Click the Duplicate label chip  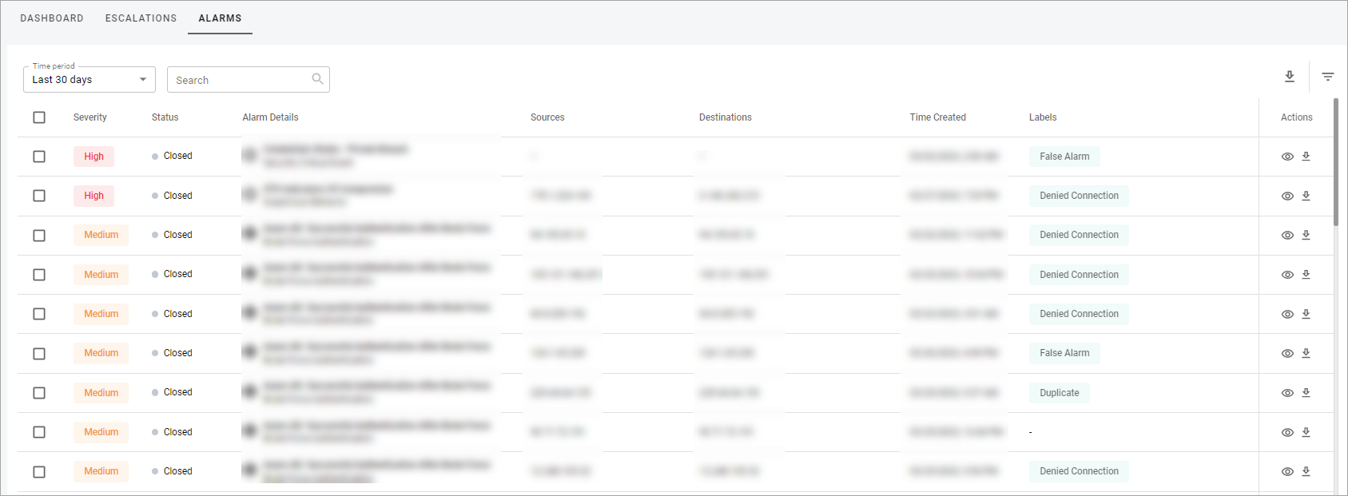(1059, 393)
